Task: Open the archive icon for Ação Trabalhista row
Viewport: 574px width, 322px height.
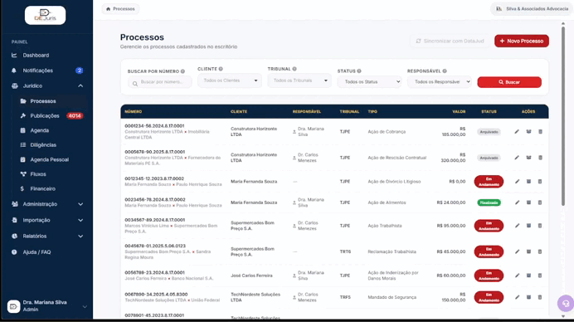Action: click(528, 226)
